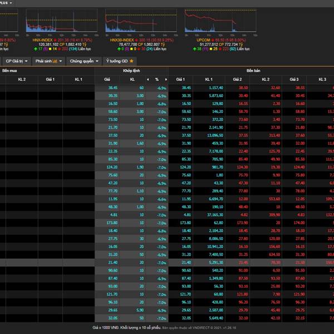Click the star icon on Ý tưởng GD
This screenshot has height=334, width=334.
131,61
